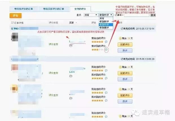Screen dimensions: 175x121
Task: Click 回复评价 for the 剩余 29 天 order
Action: click(125, 45)
